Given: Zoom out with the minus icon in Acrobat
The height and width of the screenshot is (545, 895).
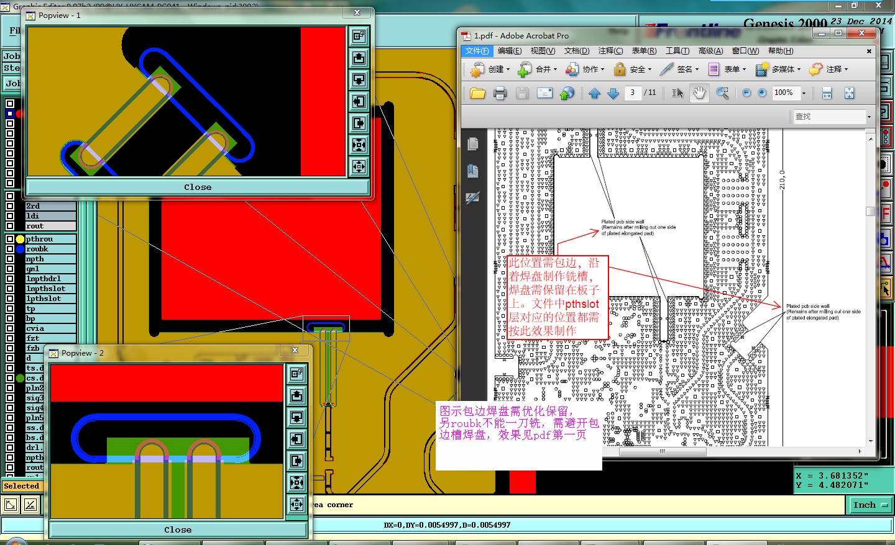Looking at the screenshot, I should coord(746,93).
